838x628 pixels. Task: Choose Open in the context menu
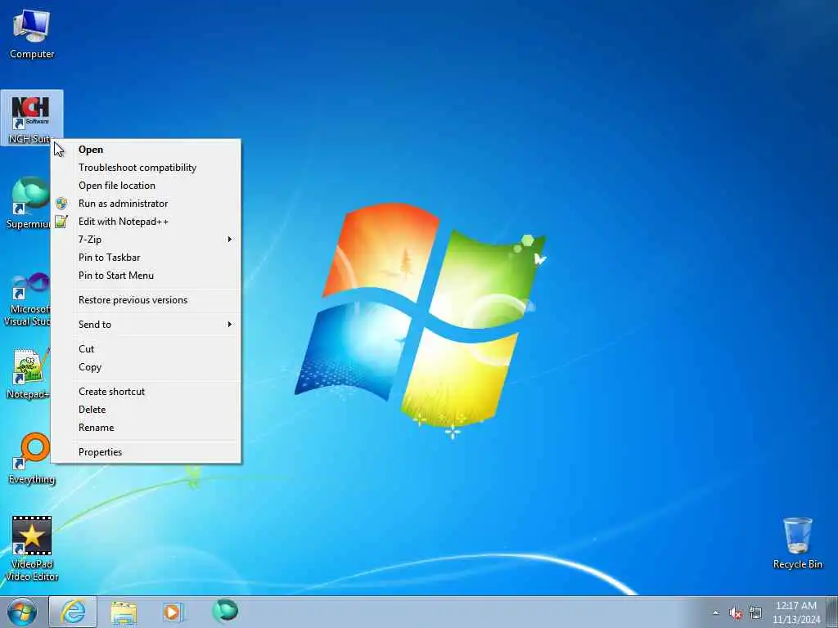pyautogui.click(x=146, y=150)
